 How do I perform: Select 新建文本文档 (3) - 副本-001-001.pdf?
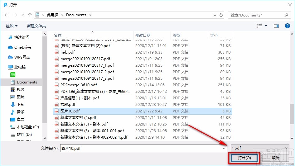pyautogui.click(x=143, y=131)
